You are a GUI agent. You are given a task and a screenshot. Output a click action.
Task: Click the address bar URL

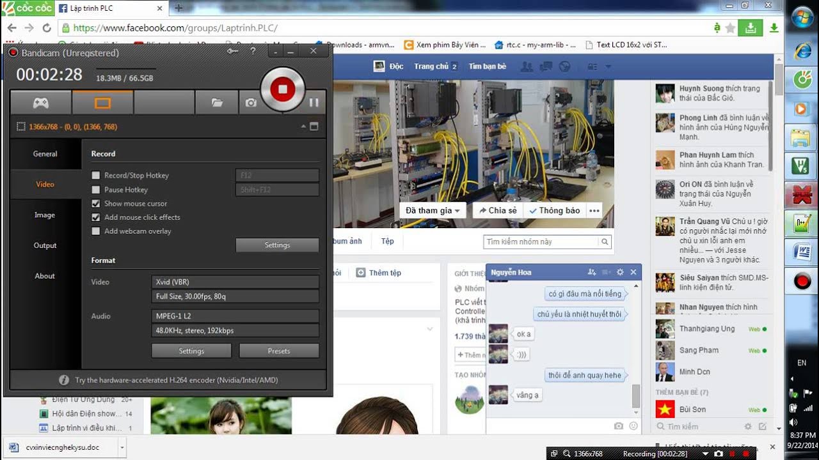click(175, 28)
